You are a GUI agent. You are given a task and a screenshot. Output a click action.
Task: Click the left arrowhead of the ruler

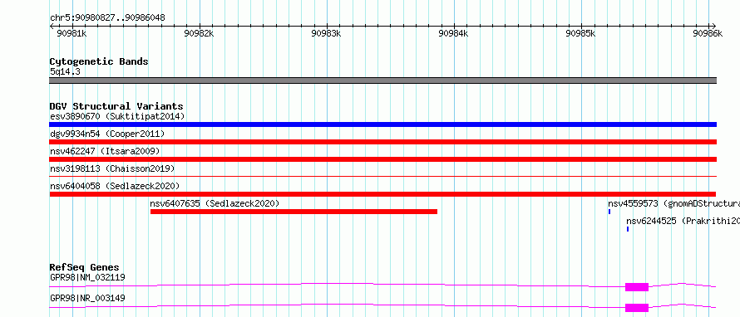(x=52, y=26)
